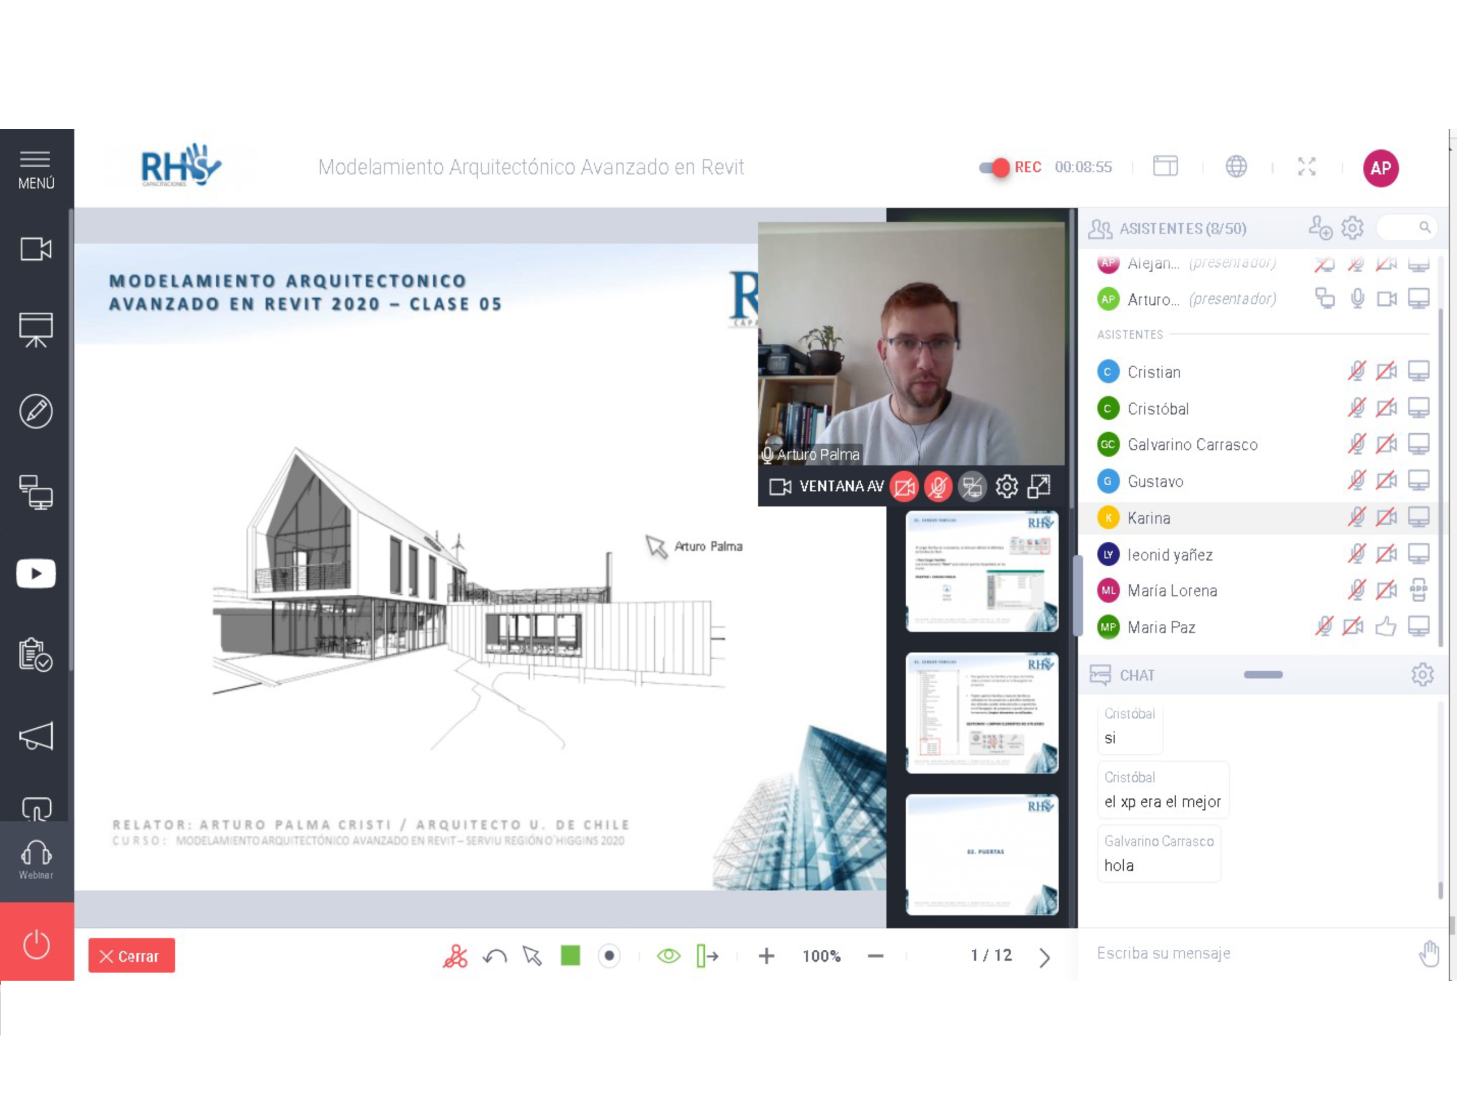Toggle the REC recording switch
1461x1096 pixels.
995,167
